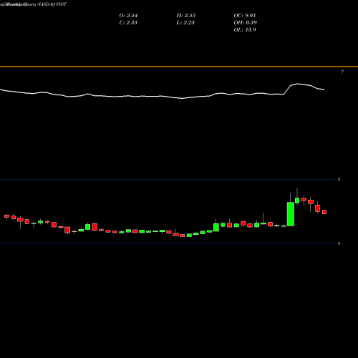
Task: Click the price axis label 0
Action: point(339,243)
